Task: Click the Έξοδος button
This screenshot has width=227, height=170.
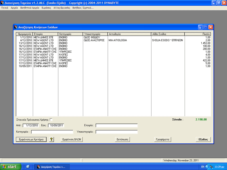Action: pyautogui.click(x=203, y=139)
